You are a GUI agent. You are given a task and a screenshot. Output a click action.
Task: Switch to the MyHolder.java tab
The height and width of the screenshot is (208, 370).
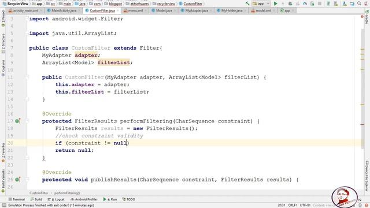(231, 10)
